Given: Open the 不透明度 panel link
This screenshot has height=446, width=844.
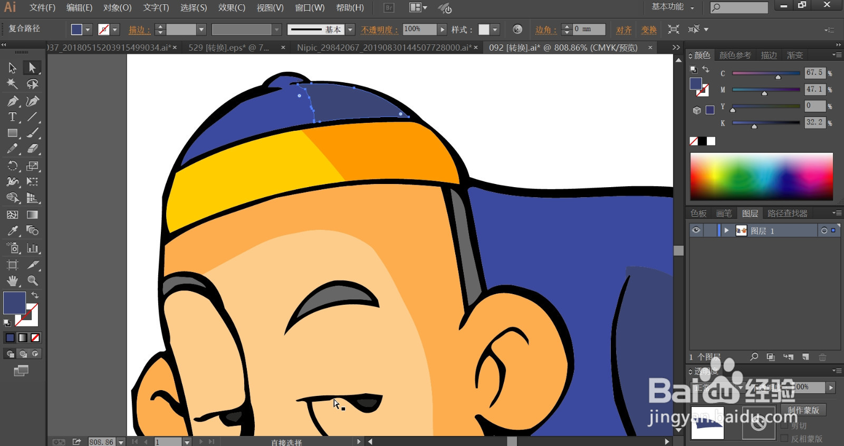Looking at the screenshot, I should pyautogui.click(x=379, y=30).
